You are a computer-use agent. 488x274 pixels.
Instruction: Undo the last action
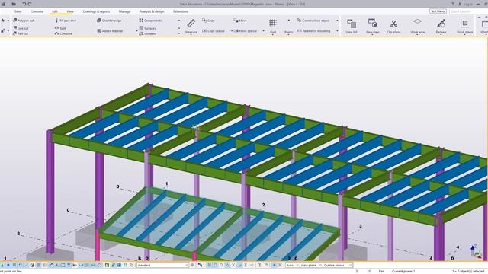point(24,4)
